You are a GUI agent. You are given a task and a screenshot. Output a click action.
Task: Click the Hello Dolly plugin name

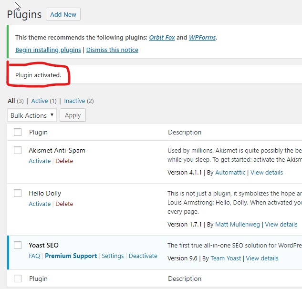coord(45,193)
